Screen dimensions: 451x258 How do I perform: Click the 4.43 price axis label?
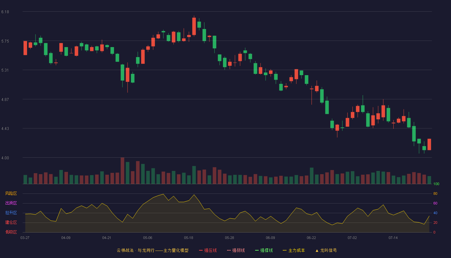[x=5, y=128]
